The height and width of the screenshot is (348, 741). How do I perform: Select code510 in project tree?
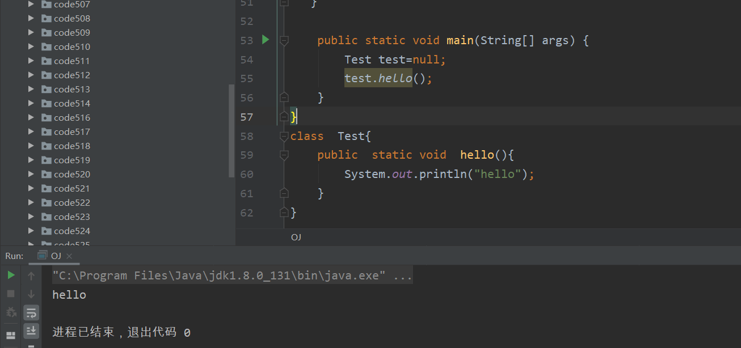(x=72, y=46)
